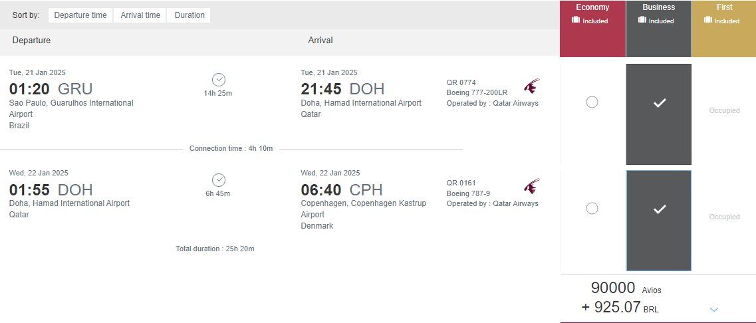Expand the DOH to CPH flight details chevron
Viewport: 756px width, 323px height.
pos(219,180)
